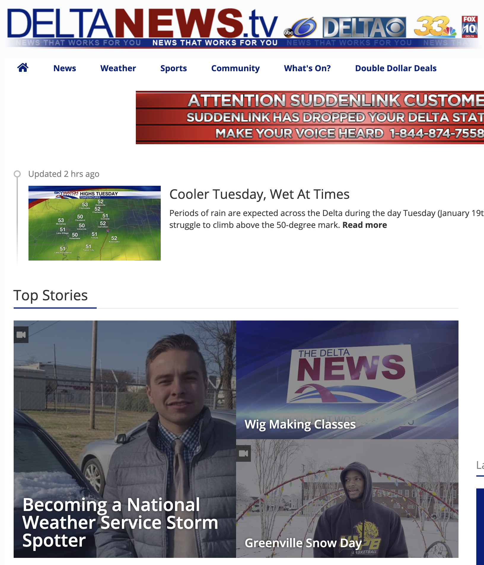Screen dimensions: 484x565
Task: Open the Highs Tuesday weather map thumbnail
Action: (x=95, y=223)
